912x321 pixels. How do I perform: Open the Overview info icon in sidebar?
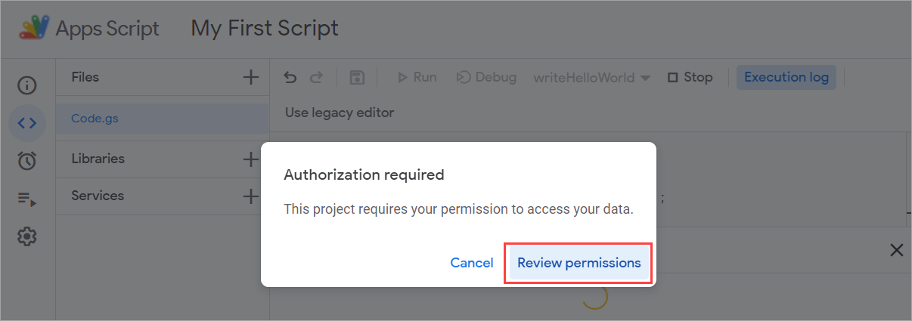27,85
